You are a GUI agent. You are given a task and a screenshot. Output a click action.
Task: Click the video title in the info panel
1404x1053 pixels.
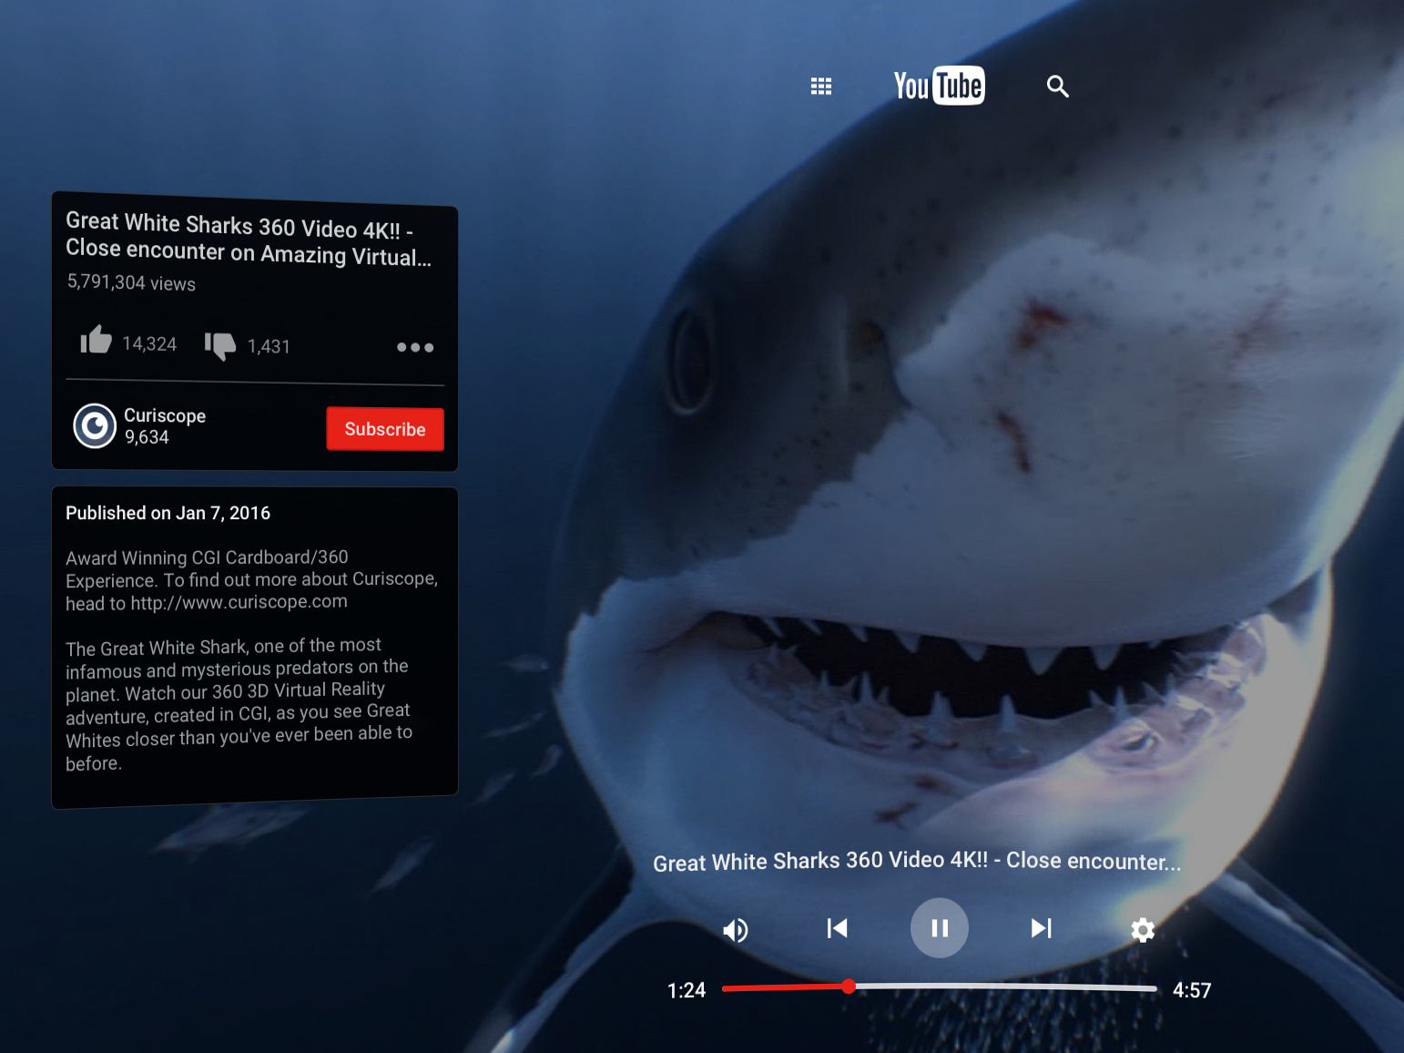248,239
